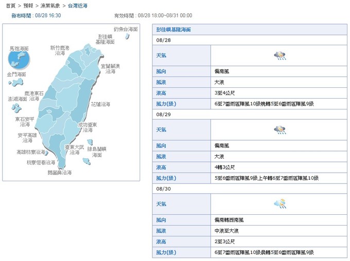
Task: Pick 成功臺東沿海 area label
Action: coord(87,127)
